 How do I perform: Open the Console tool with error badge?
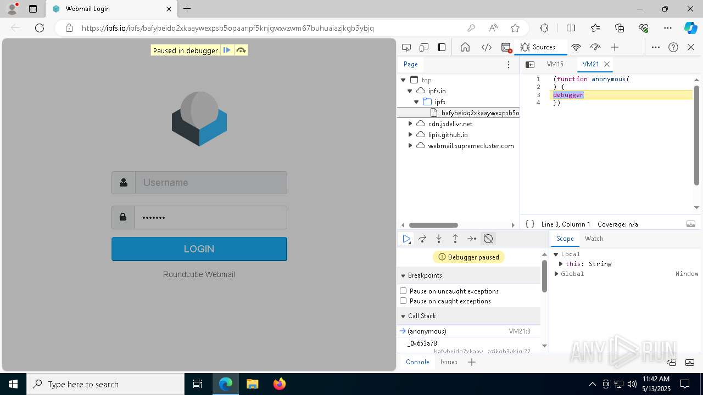(506, 47)
